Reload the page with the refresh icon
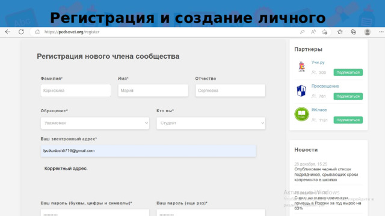 coord(21,32)
